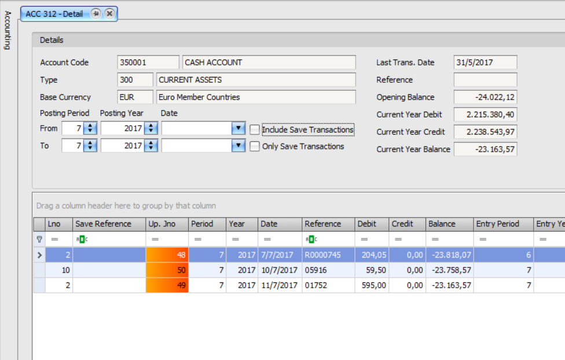
Task: Open the From date dropdown
Action: coord(238,128)
